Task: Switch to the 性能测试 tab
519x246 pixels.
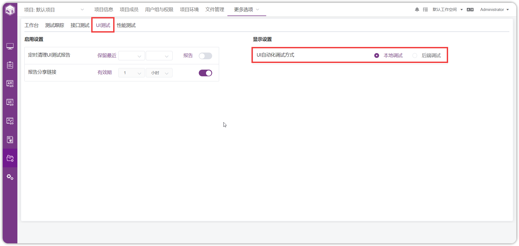Action: point(126,25)
